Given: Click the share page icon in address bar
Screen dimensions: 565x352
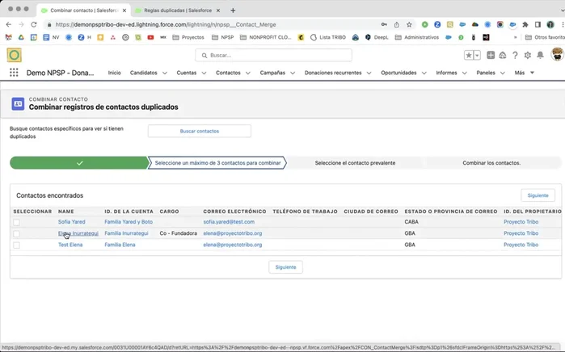Looking at the screenshot, I should [x=396, y=24].
